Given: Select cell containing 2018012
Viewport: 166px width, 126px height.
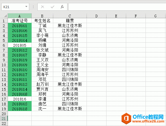Looking at the screenshot, I should point(20,50).
